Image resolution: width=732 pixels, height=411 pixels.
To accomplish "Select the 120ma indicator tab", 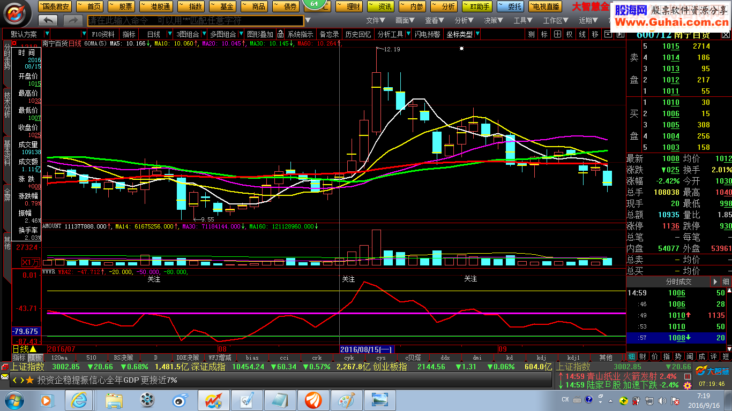I will [x=59, y=357].
